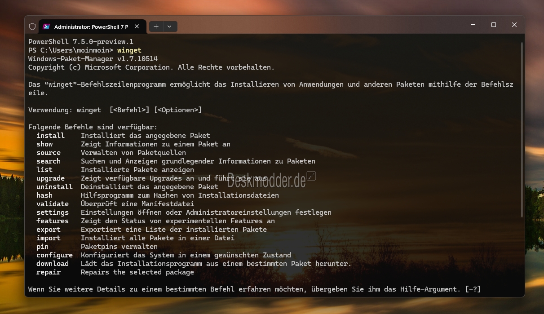
Task: Click the administrator shield icon in the title bar
Action: (x=32, y=27)
